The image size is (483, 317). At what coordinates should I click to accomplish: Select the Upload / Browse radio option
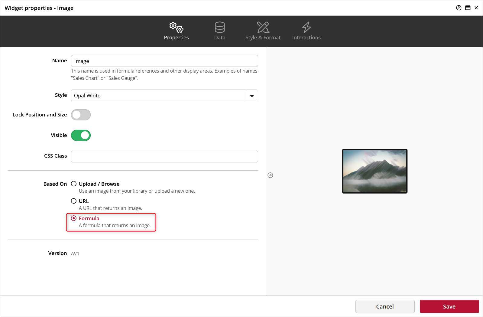coord(74,184)
